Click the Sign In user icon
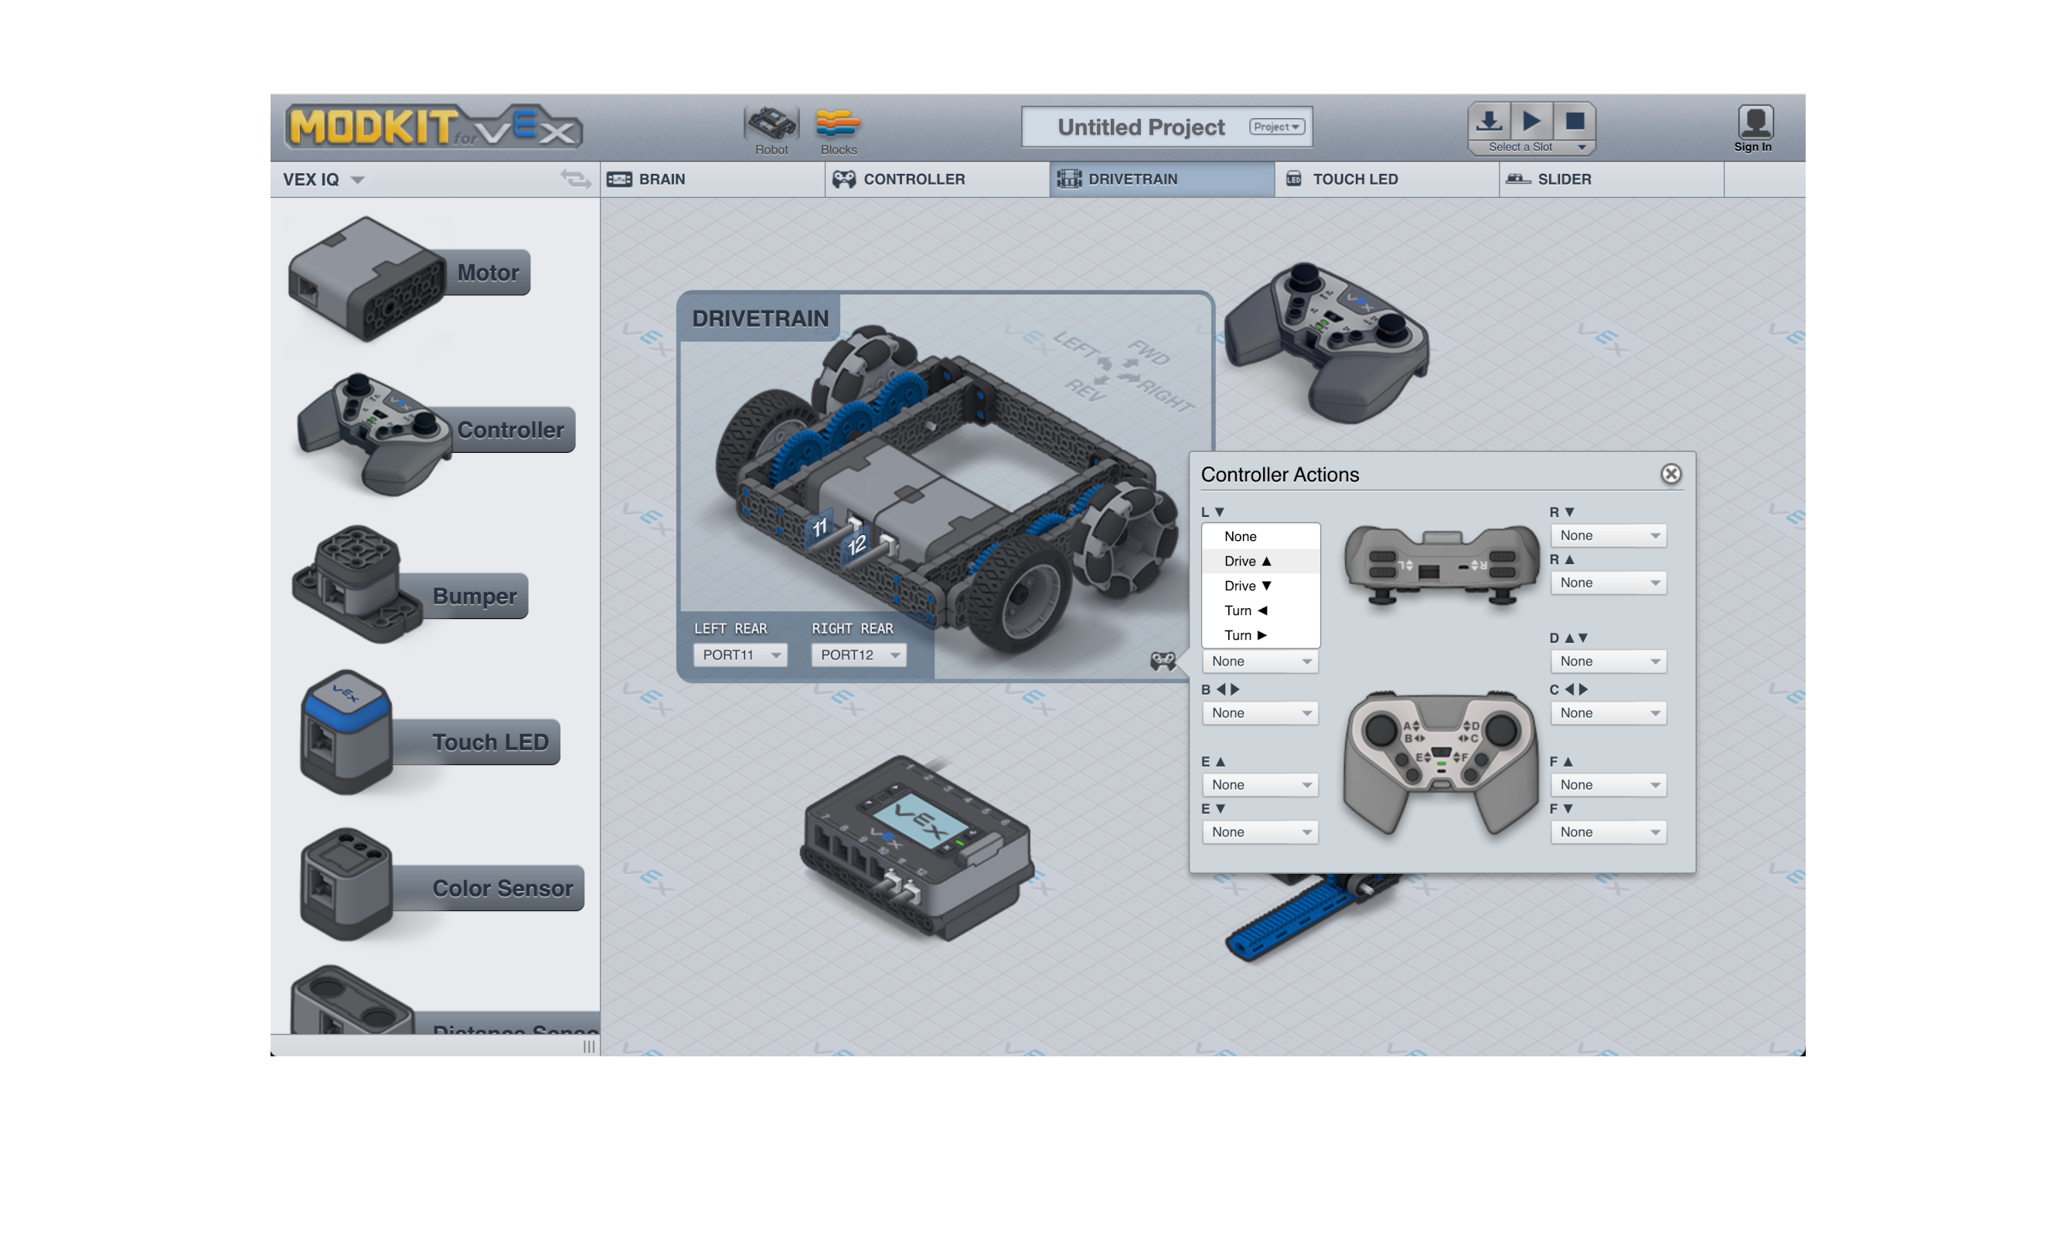Viewport: 2050px width, 1258px height. (x=1755, y=123)
